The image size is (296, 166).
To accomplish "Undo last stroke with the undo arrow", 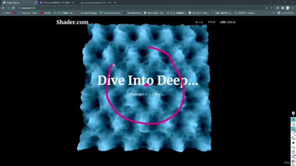I will 293,148.
